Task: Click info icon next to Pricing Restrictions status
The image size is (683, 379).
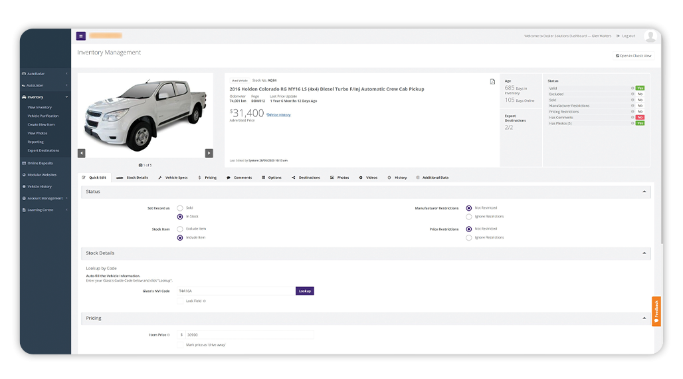Action: click(x=633, y=112)
